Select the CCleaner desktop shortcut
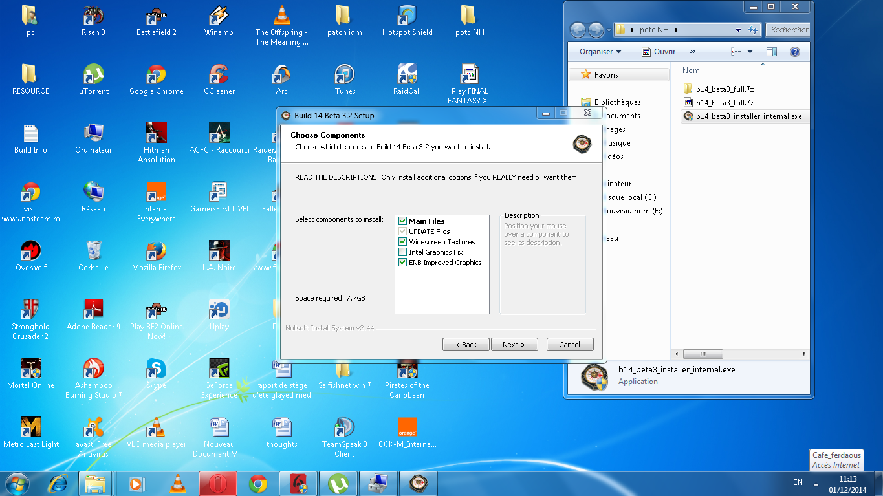The height and width of the screenshot is (496, 883). coord(219,80)
